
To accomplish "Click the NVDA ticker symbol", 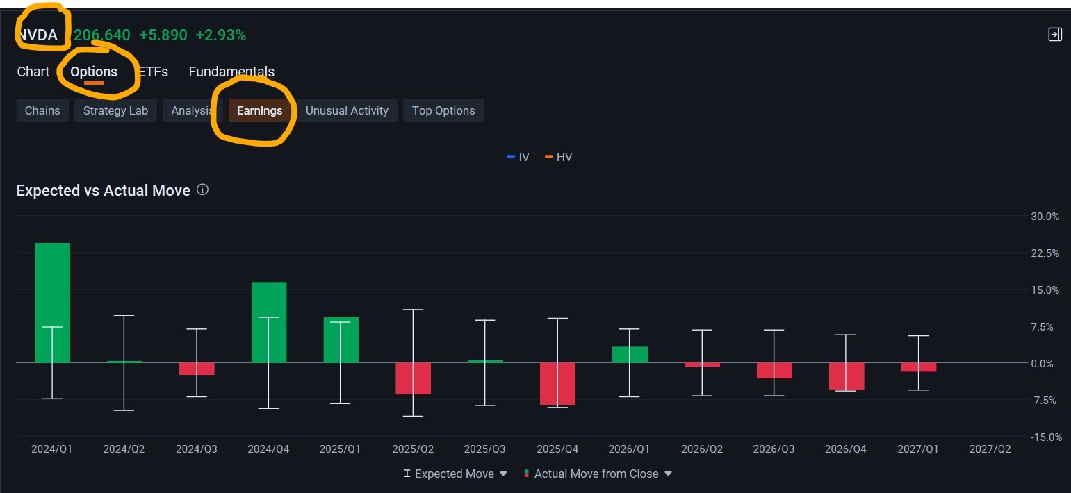I will [38, 35].
